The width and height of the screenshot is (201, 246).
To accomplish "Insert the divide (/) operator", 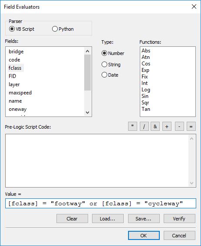I will coord(144,126).
